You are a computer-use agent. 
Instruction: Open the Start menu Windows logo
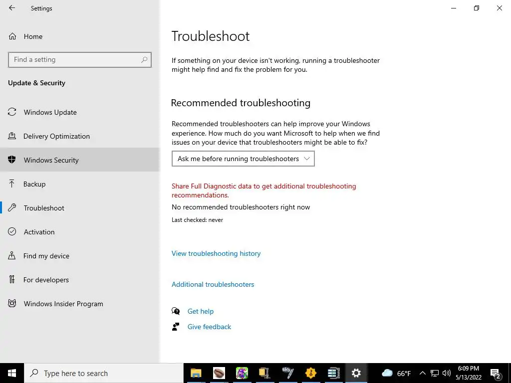[12, 373]
